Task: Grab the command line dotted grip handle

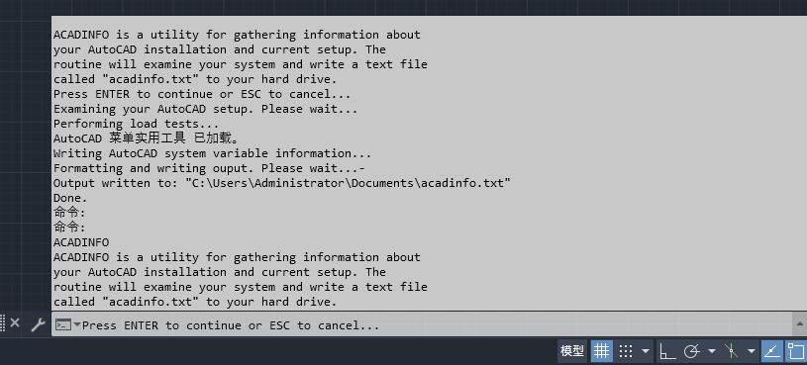Action: click(x=3, y=322)
